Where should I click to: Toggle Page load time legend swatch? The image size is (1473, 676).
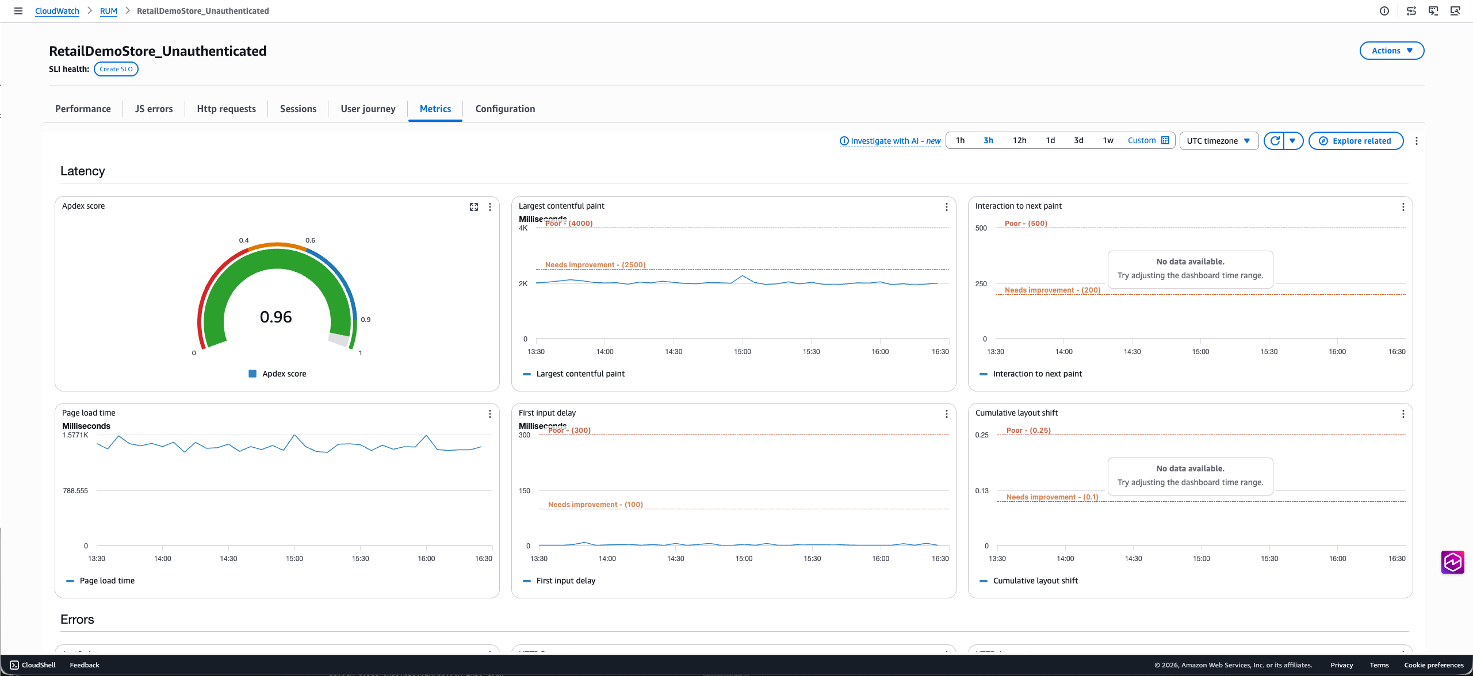[x=70, y=581]
